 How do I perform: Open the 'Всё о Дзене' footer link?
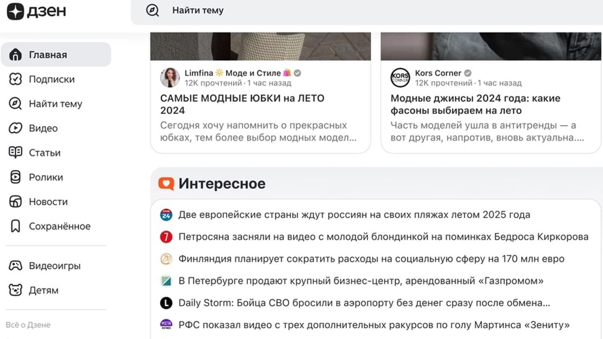pos(28,325)
